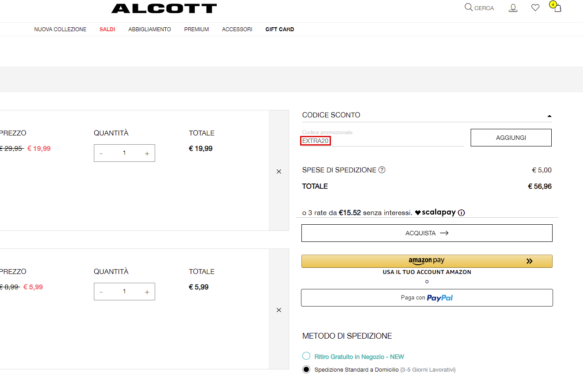Open the wishlist heart icon
This screenshot has height=387, width=583.
point(535,7)
